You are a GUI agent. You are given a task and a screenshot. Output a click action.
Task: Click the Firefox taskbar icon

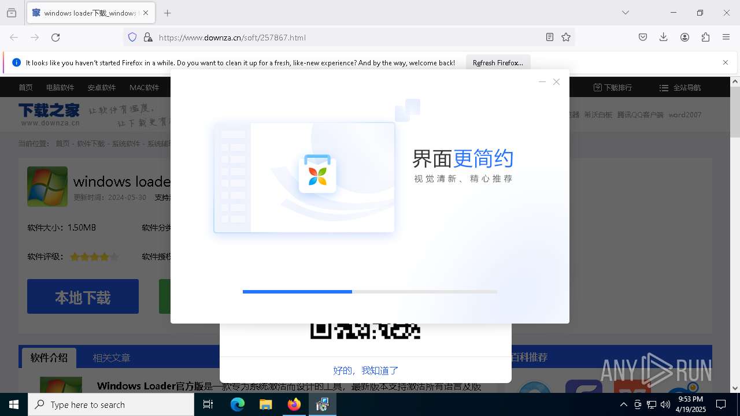(x=294, y=404)
